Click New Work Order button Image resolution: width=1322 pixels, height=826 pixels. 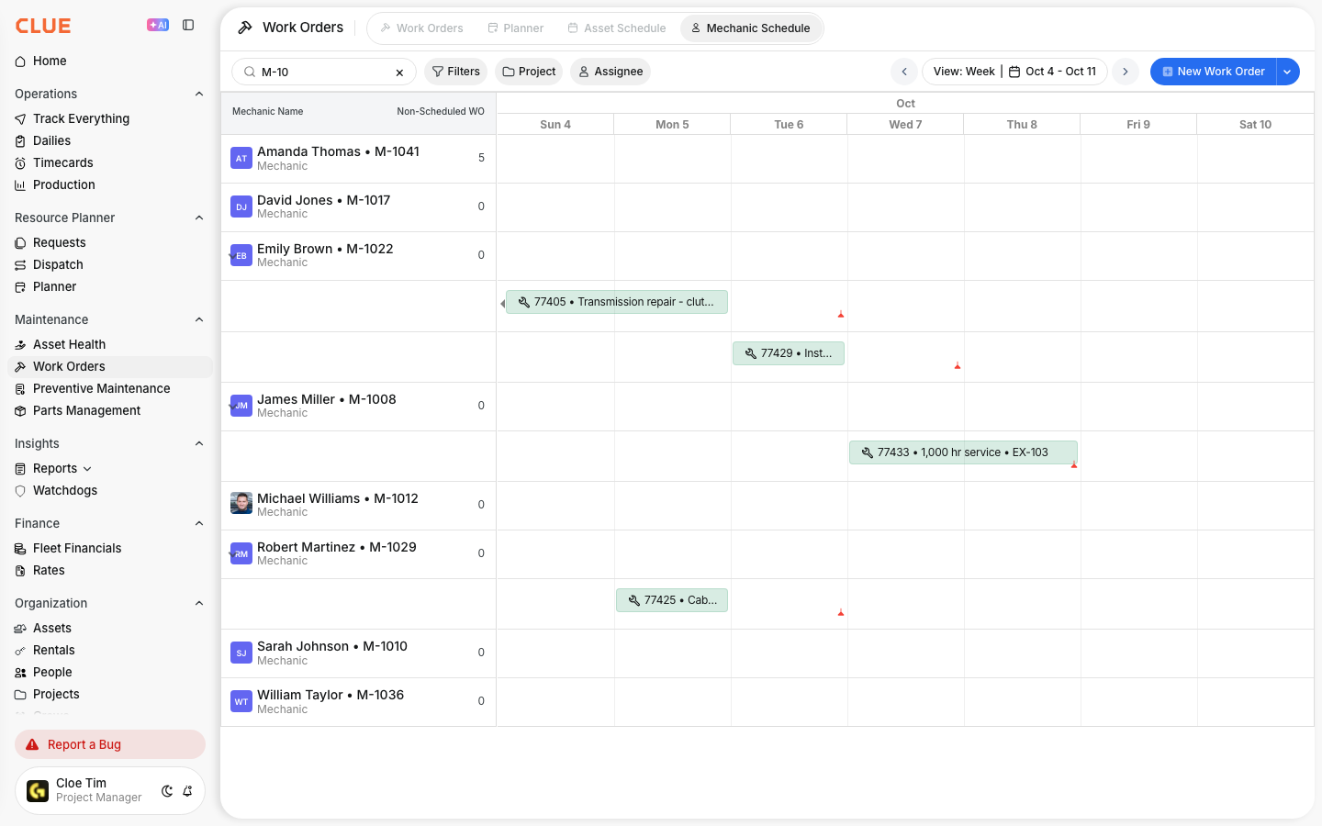coord(1214,72)
